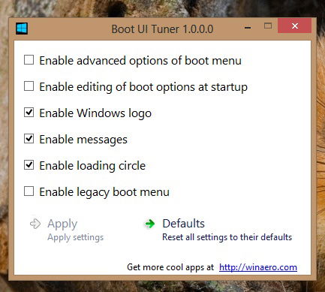Click the grey Apply arrow icon
325x292 pixels.
click(x=35, y=224)
